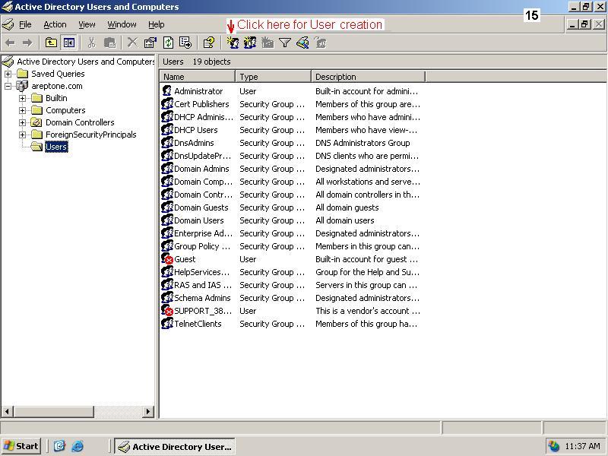
Task: Click the Export List toolbar icon
Action: (x=185, y=43)
